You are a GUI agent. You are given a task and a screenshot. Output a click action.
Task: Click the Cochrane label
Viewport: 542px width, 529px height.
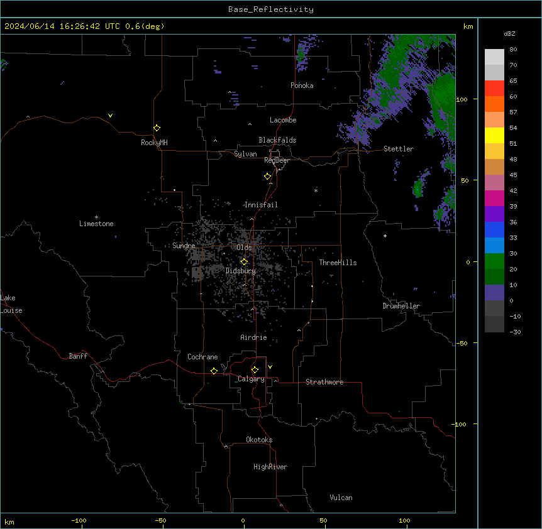(202, 357)
